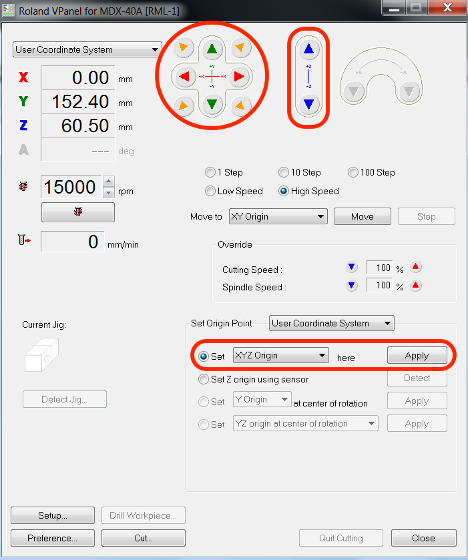Click the Z coordinate value 60.50

tap(78, 125)
